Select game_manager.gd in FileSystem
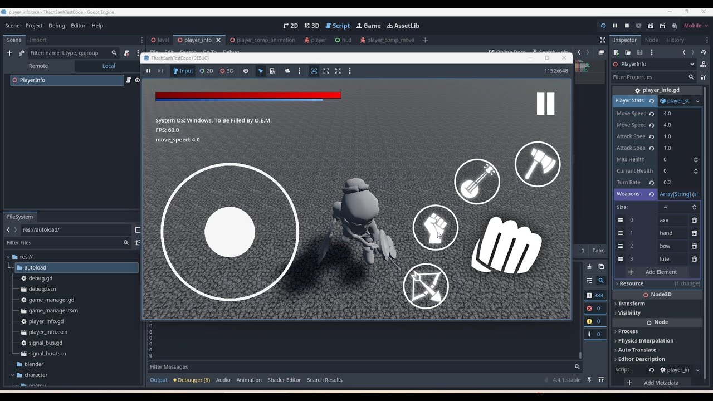The width and height of the screenshot is (713, 401). tap(51, 300)
